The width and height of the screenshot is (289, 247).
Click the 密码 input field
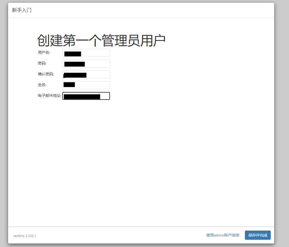86,63
